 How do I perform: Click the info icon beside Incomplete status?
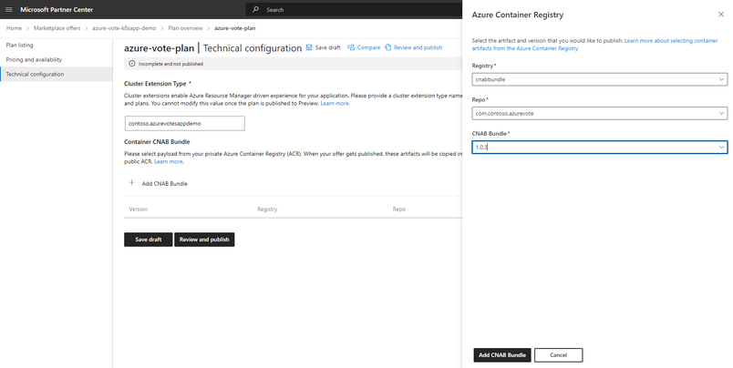pyautogui.click(x=133, y=63)
